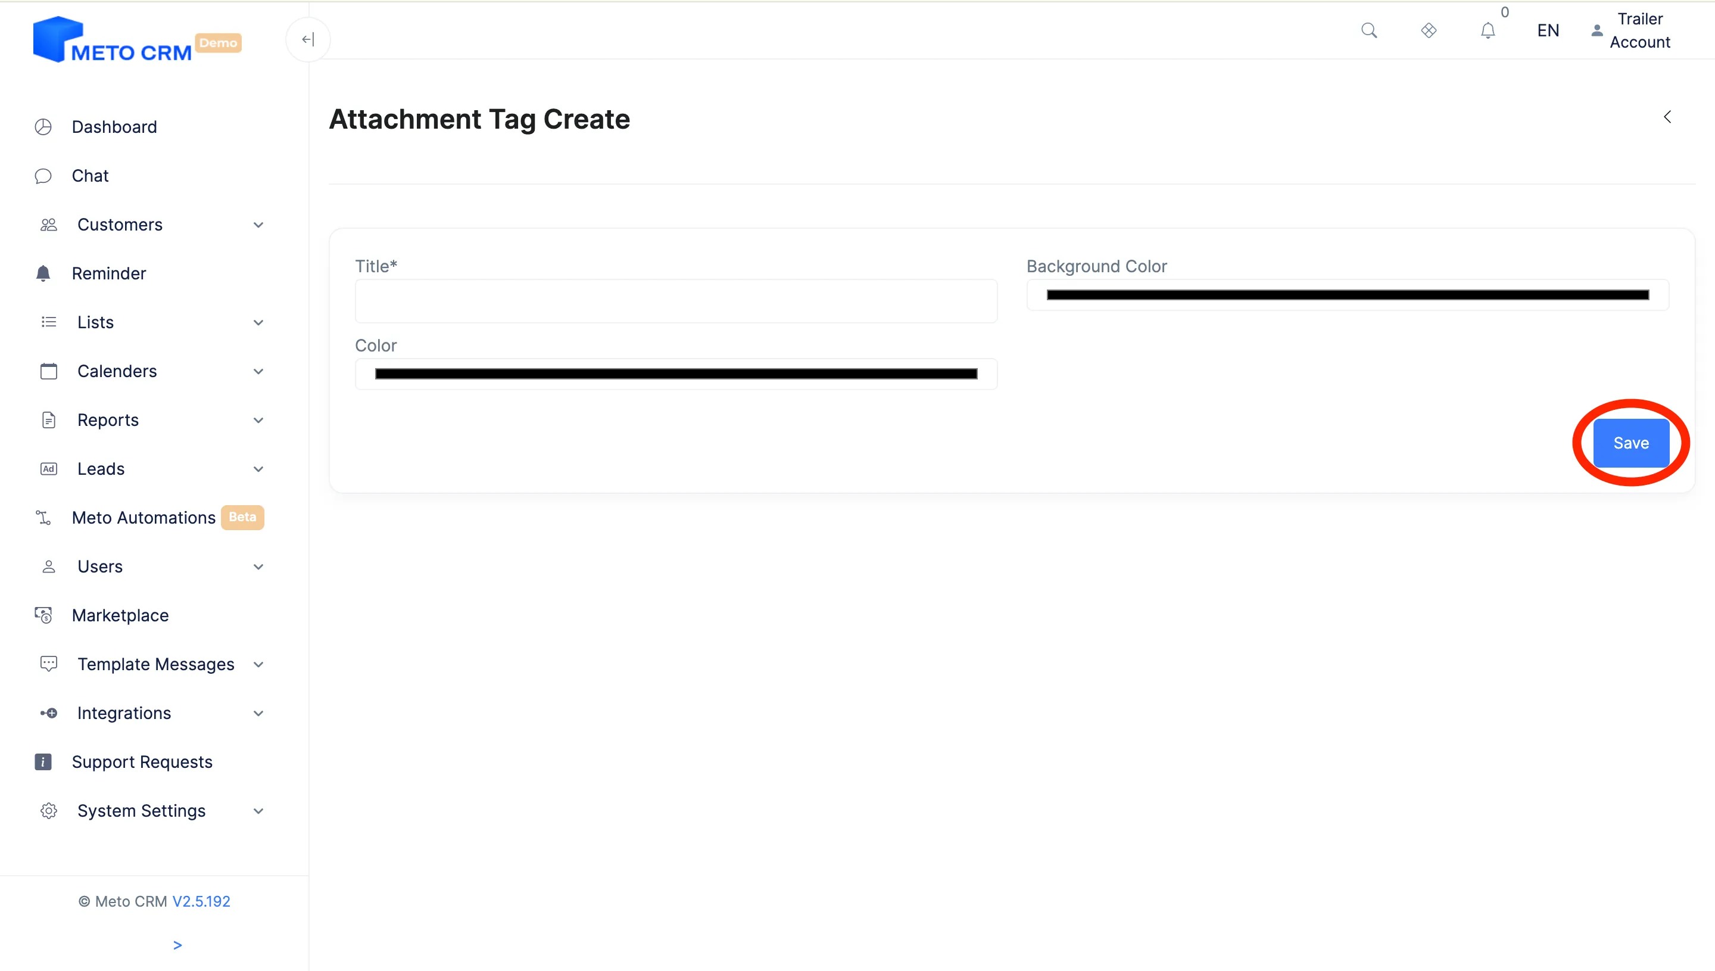Click the search magnifier icon

coord(1368,30)
